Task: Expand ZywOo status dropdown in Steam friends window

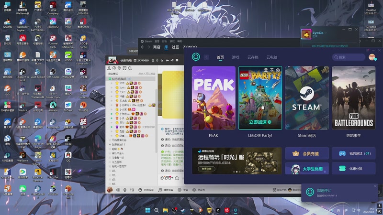Action: (x=326, y=32)
